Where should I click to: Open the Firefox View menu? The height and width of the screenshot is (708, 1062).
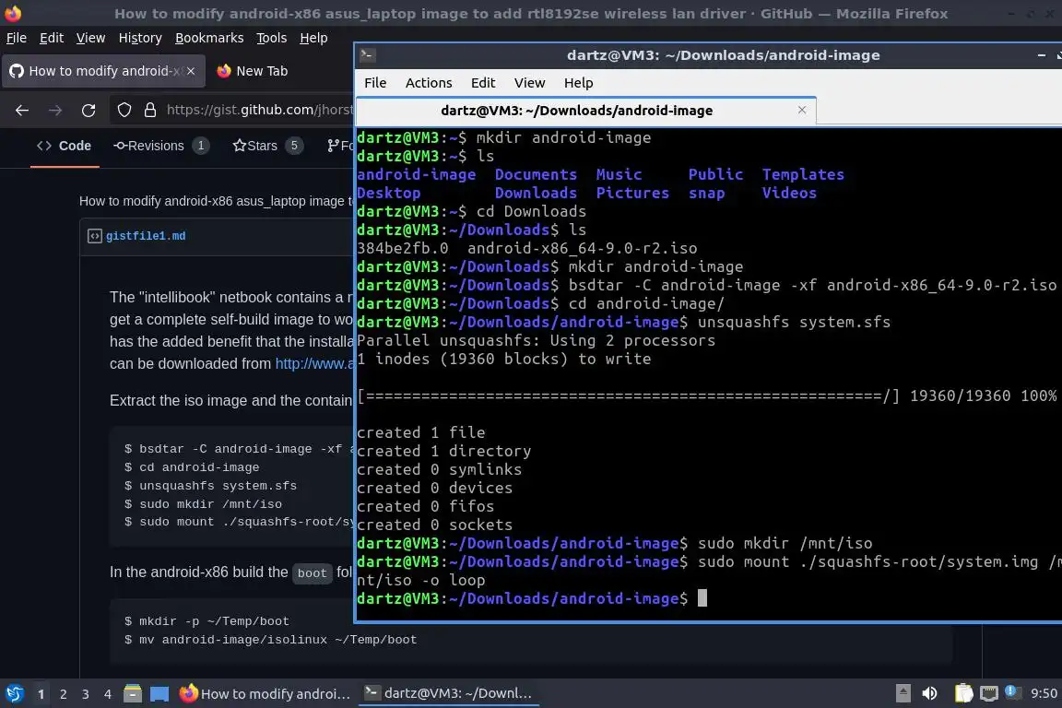coord(90,38)
